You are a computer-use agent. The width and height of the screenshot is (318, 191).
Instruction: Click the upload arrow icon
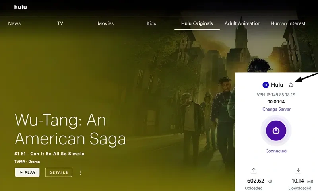[254, 170]
